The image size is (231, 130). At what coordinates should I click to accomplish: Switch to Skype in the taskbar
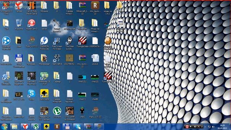(x=78, y=127)
